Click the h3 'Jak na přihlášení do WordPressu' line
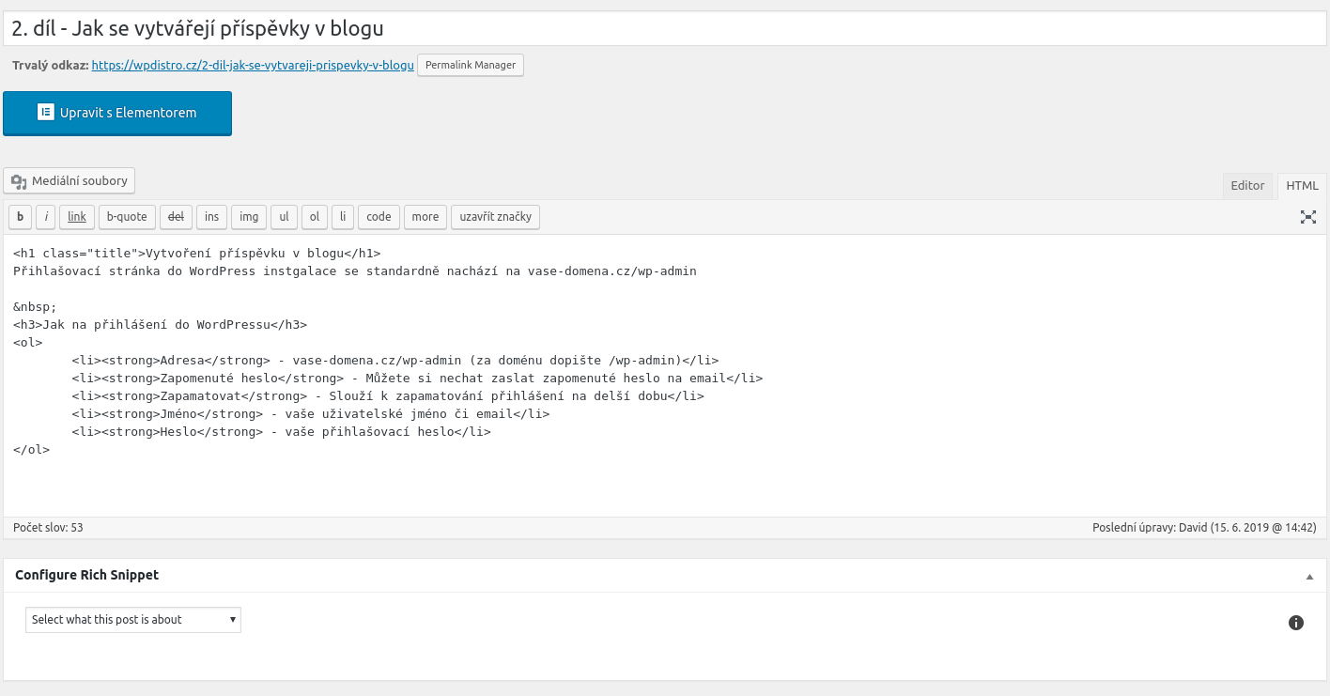This screenshot has height=696, width=1330. click(161, 325)
